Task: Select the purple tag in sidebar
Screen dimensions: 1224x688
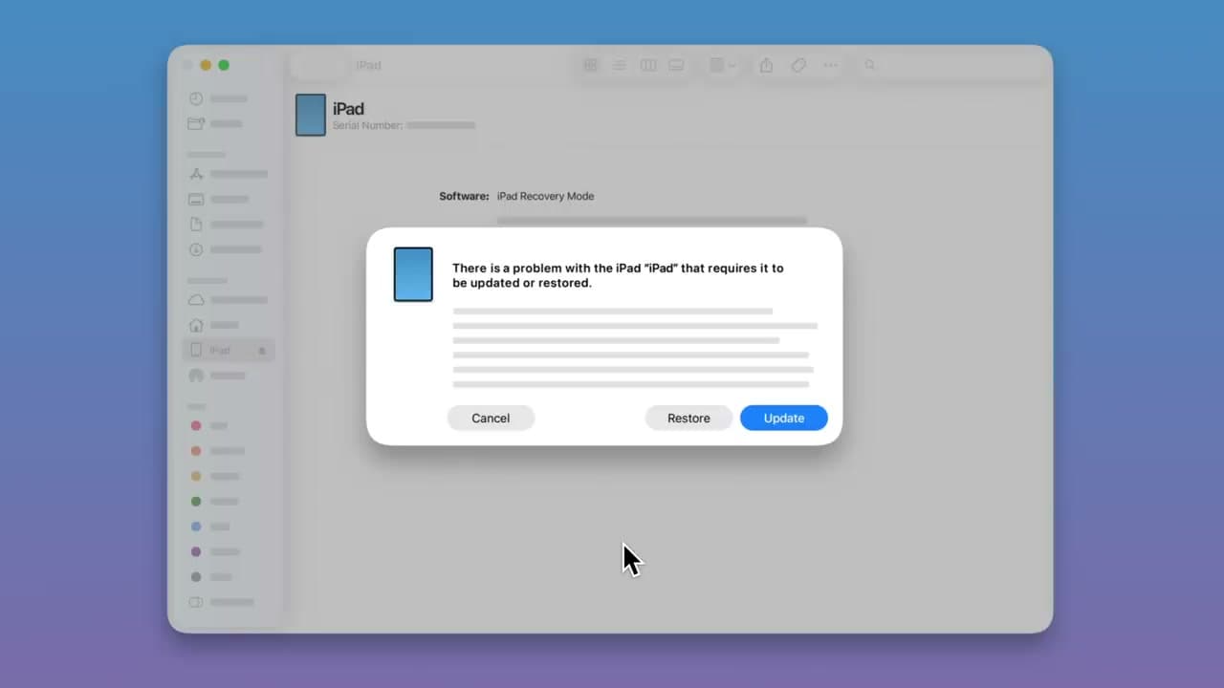Action: pyautogui.click(x=196, y=551)
